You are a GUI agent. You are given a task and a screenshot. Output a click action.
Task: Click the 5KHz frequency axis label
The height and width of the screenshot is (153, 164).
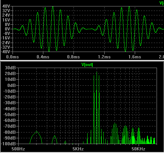pyautogui.click(x=78, y=149)
